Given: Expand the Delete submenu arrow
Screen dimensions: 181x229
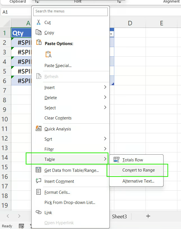Looking at the screenshot, I should 105,97.
